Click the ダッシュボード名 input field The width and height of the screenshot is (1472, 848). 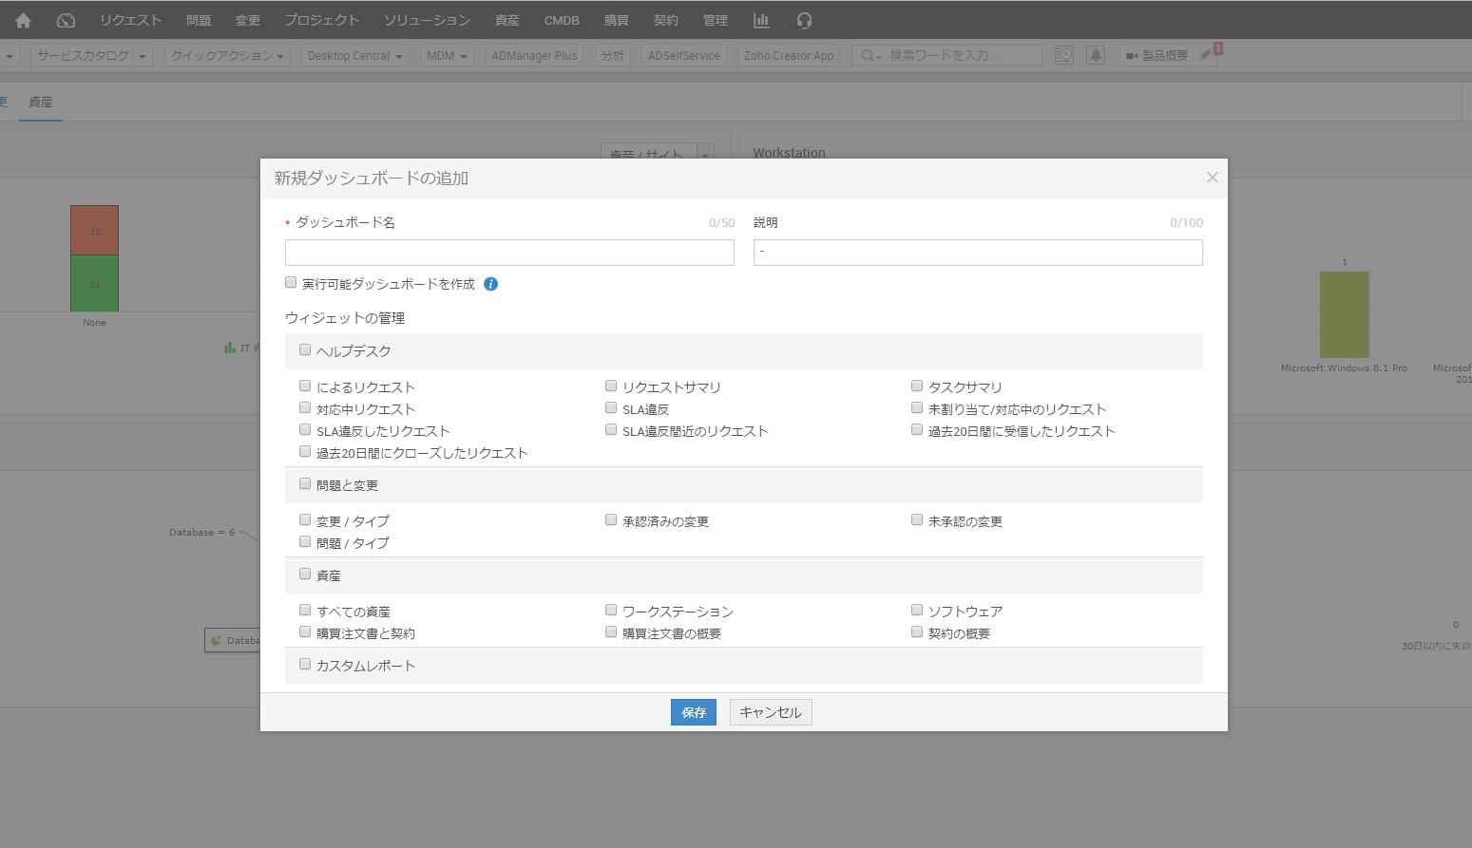[x=509, y=253]
